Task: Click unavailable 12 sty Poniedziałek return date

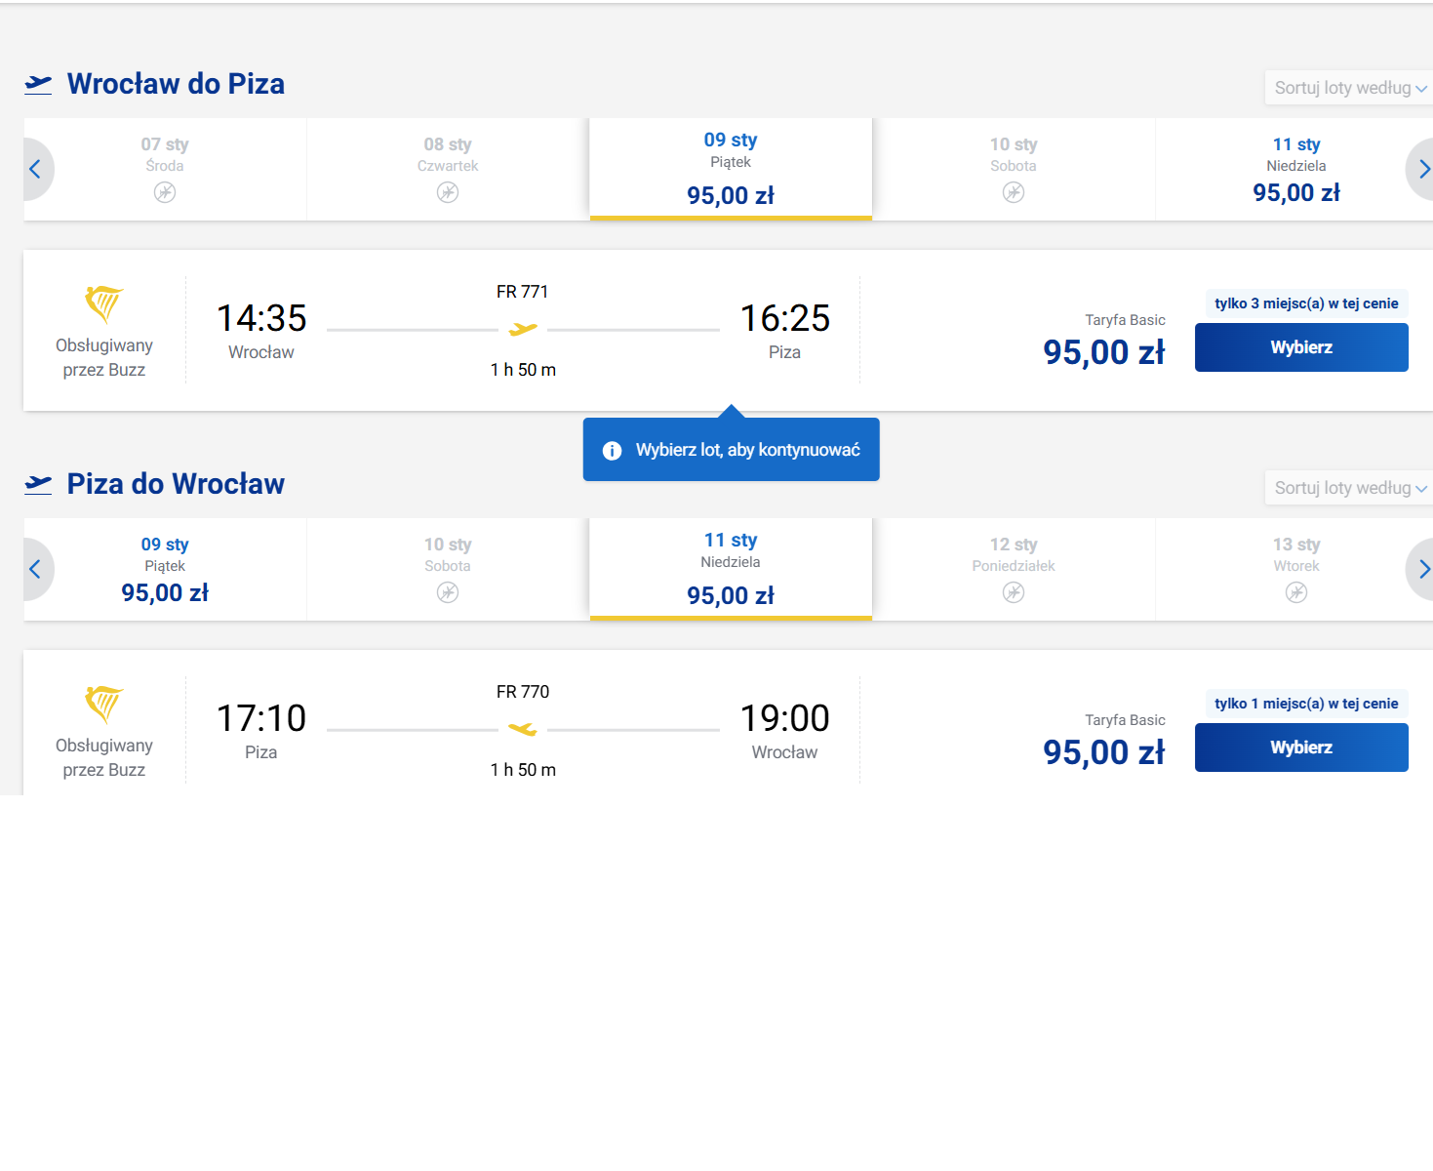Action: (1014, 570)
